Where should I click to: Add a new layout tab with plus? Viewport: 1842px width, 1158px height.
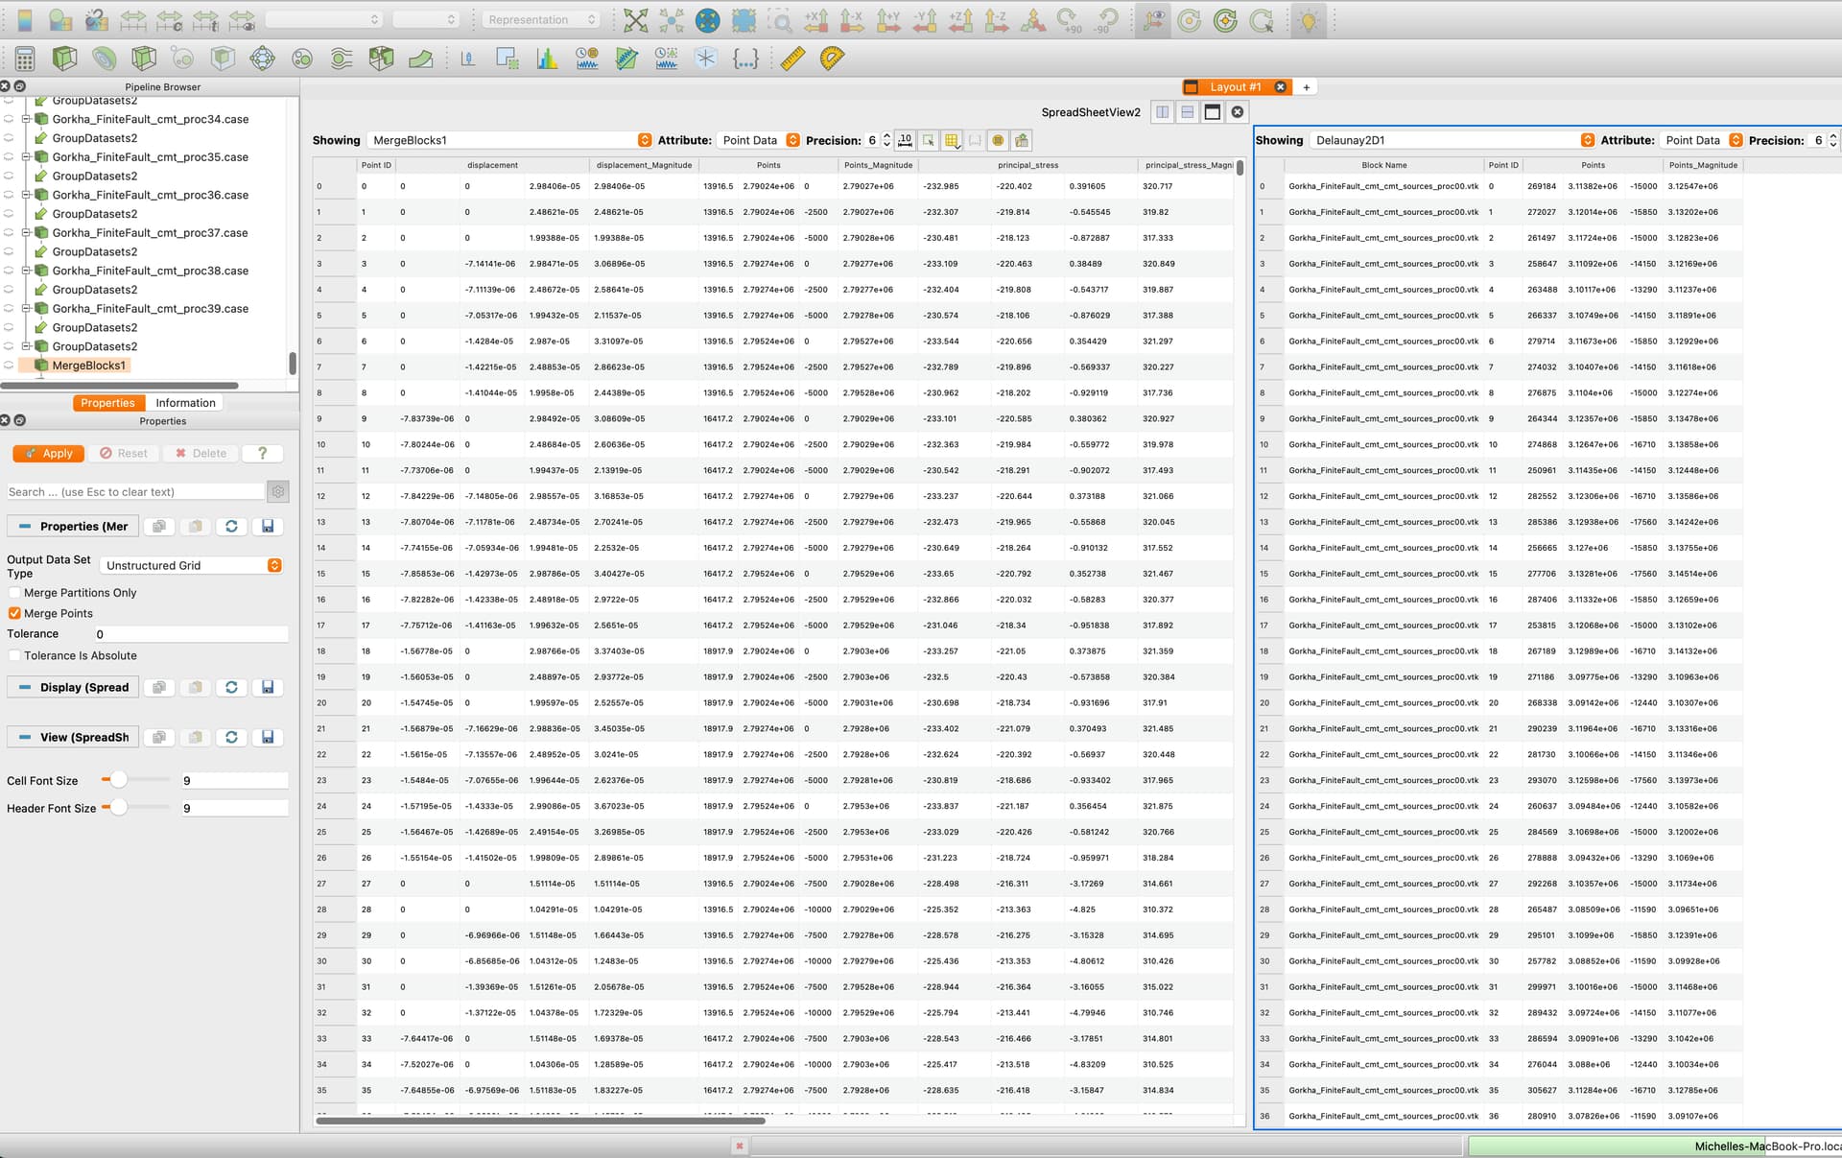(1306, 86)
